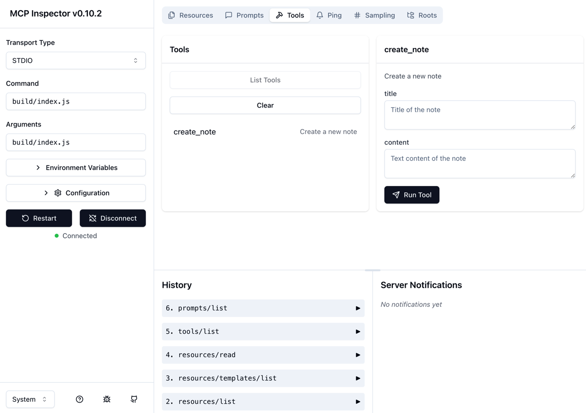Expand the prompts/list history entry
Screen dimensions: 586x413
[x=263, y=308]
